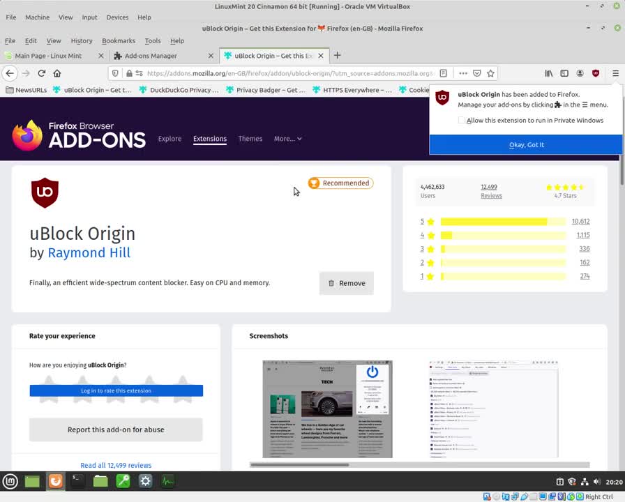This screenshot has width=625, height=502.
Task: Click the address bar URL field
Action: pyautogui.click(x=289, y=73)
